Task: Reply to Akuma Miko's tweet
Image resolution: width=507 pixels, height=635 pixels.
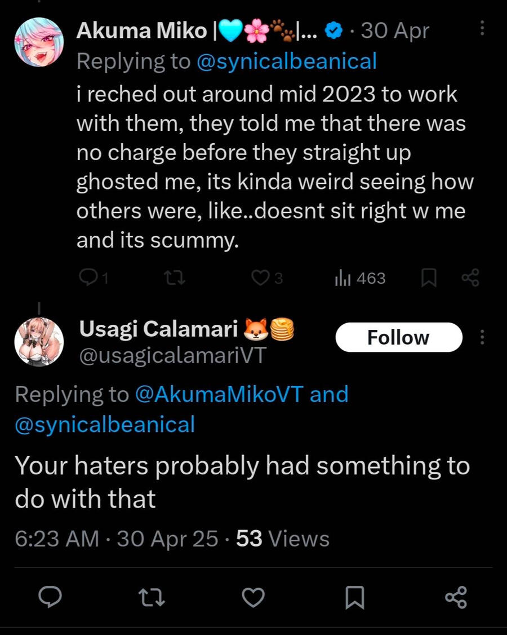Action: [x=89, y=277]
